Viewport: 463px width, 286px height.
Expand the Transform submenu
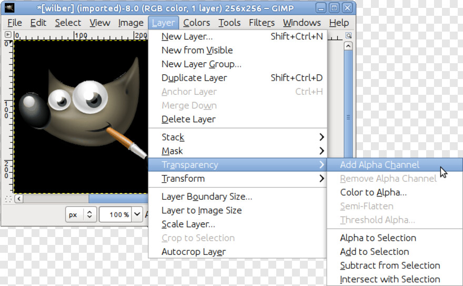(238, 179)
